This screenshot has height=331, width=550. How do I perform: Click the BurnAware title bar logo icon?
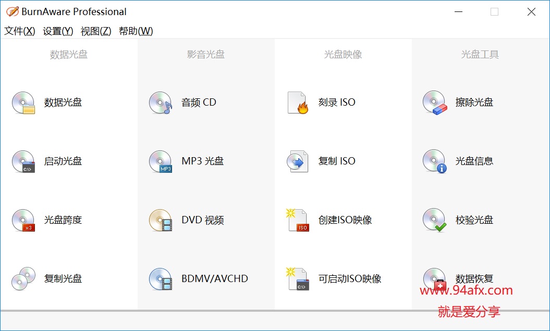[x=13, y=11]
